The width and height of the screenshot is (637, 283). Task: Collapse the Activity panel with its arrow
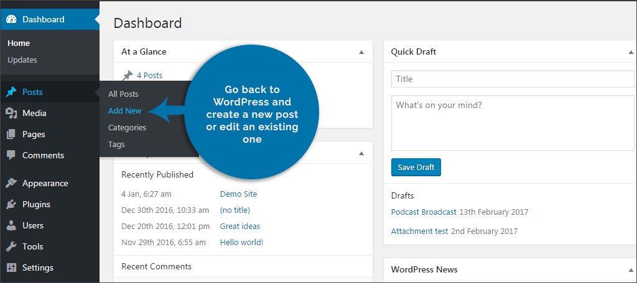tap(361, 154)
